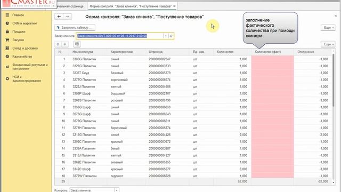Select row 3356G Шарф
The height and width of the screenshot is (192, 341).
pos(193,107)
